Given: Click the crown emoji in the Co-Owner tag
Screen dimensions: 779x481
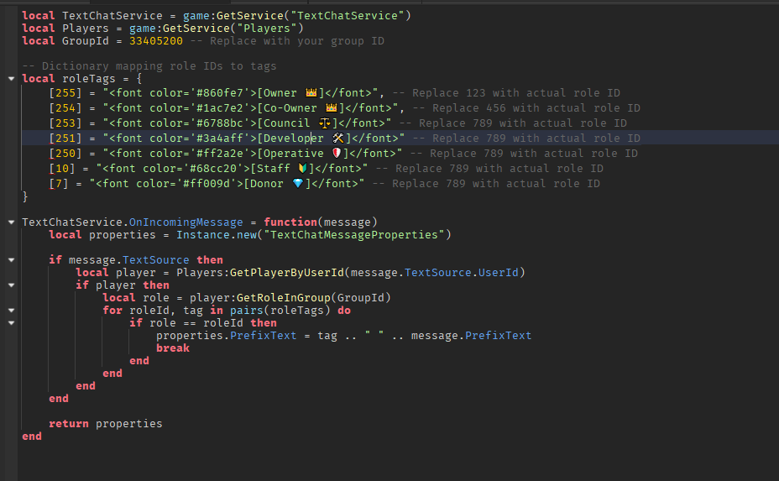Looking at the screenshot, I should [x=332, y=107].
